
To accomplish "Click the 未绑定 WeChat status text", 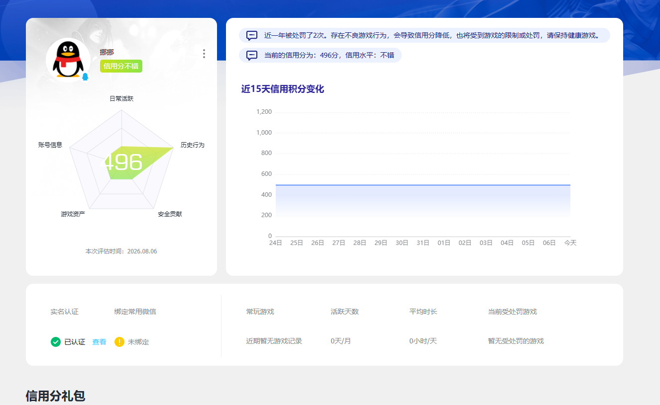I will coord(138,342).
